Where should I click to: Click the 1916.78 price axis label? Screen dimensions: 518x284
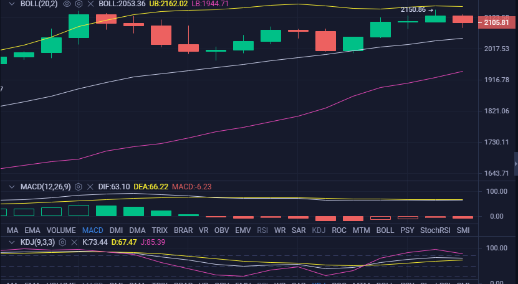497,80
